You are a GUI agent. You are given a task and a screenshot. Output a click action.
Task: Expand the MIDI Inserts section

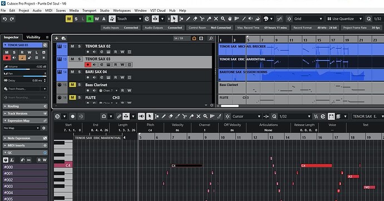24,145
